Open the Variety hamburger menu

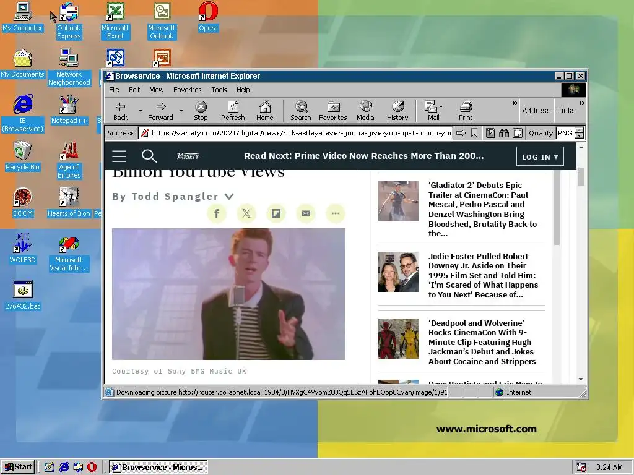[x=119, y=156]
